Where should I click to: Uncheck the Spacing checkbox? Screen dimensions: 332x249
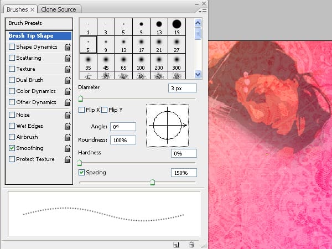(81, 172)
